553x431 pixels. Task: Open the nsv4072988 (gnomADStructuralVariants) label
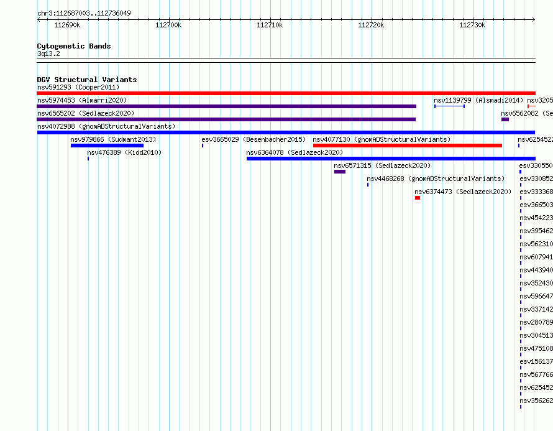[x=106, y=126]
